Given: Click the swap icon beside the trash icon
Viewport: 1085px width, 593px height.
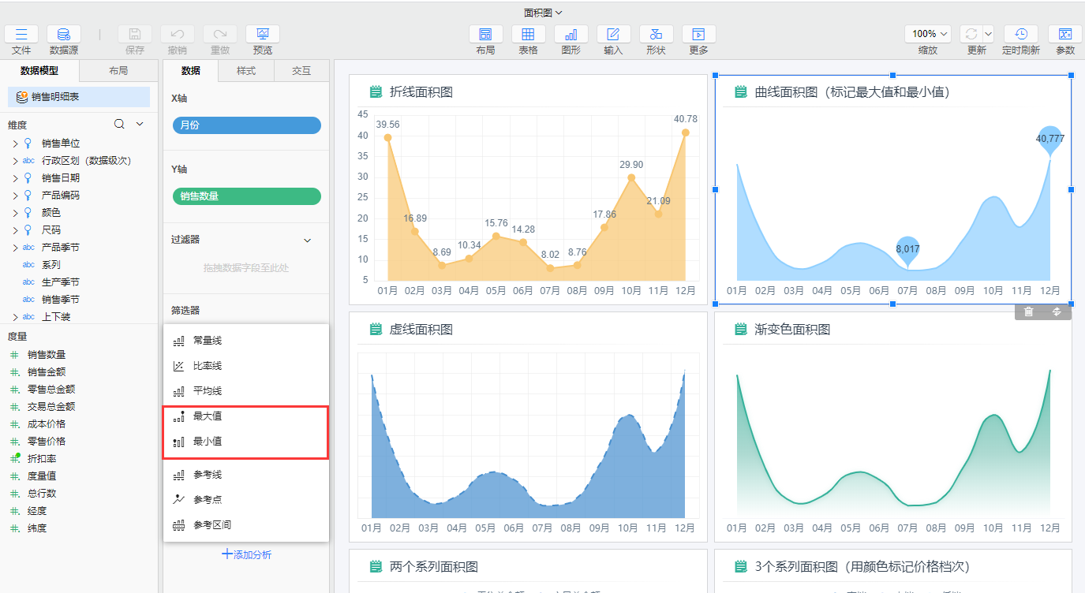Looking at the screenshot, I should (x=1057, y=311).
